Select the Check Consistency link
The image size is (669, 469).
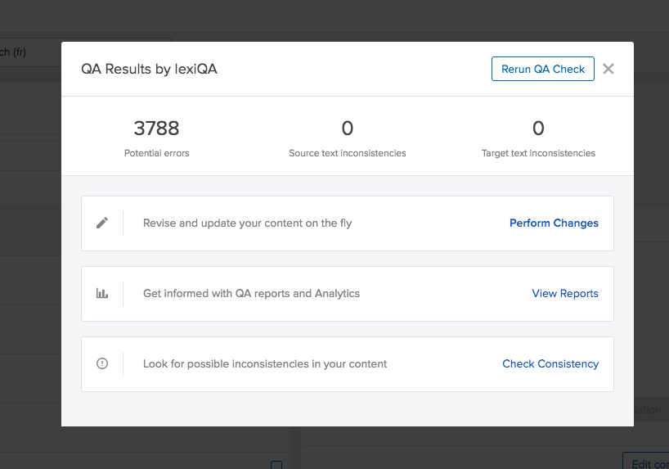pyautogui.click(x=550, y=364)
